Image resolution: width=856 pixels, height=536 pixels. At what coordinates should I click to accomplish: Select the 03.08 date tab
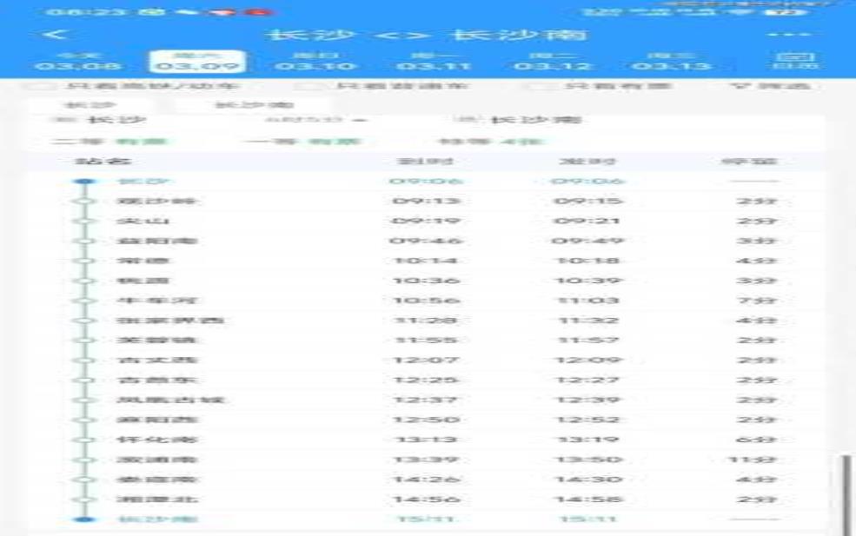77,62
